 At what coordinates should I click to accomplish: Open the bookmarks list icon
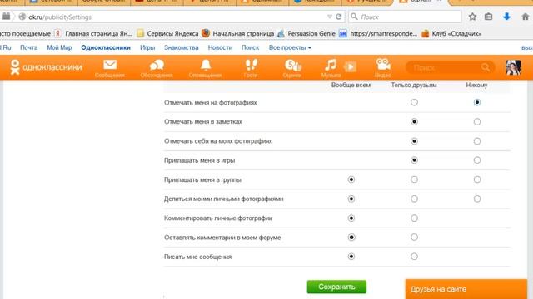(489, 17)
